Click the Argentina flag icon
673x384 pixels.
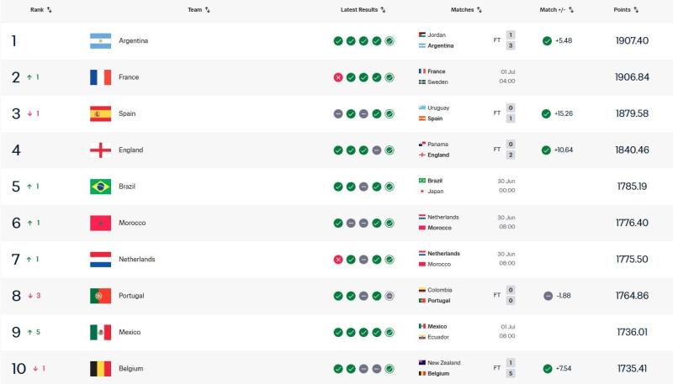(x=100, y=40)
